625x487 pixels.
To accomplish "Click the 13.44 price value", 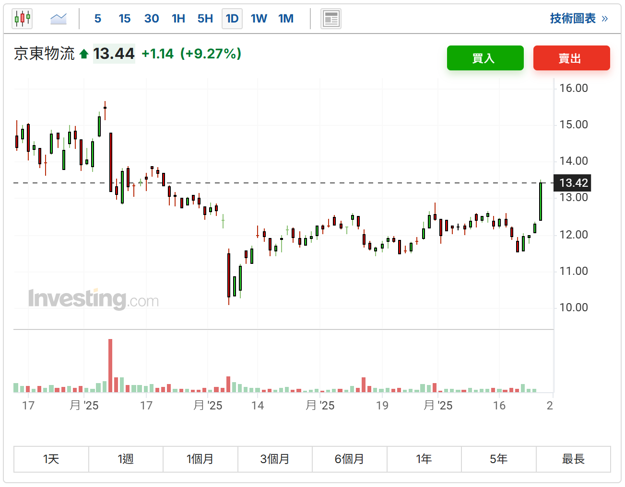I will (x=114, y=54).
